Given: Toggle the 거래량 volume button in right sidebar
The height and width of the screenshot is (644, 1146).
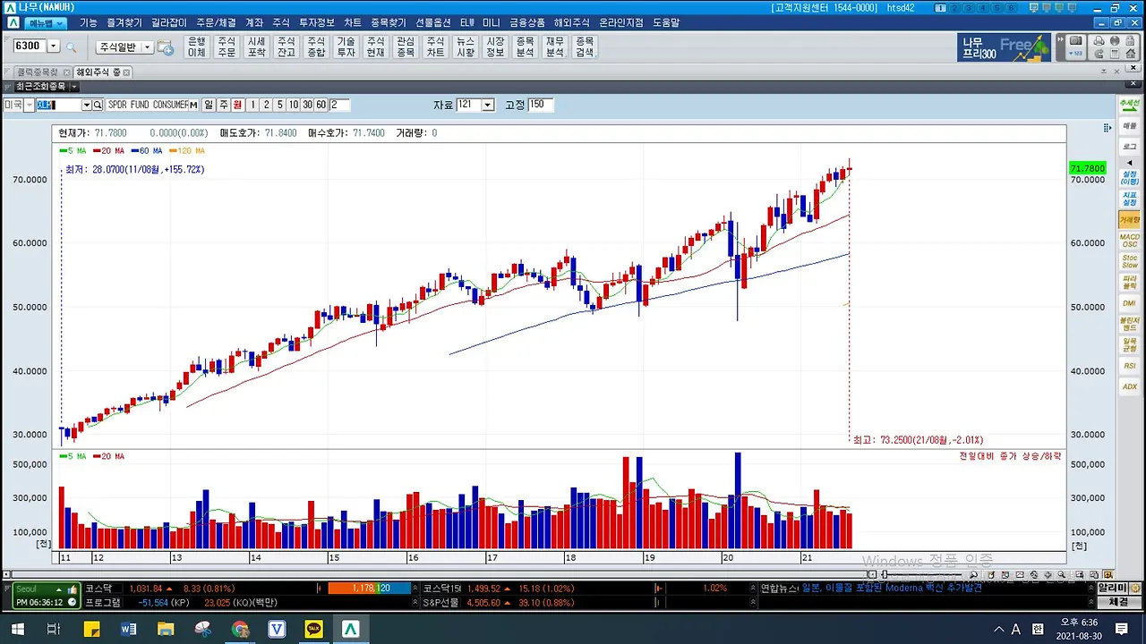Looking at the screenshot, I should [x=1129, y=219].
